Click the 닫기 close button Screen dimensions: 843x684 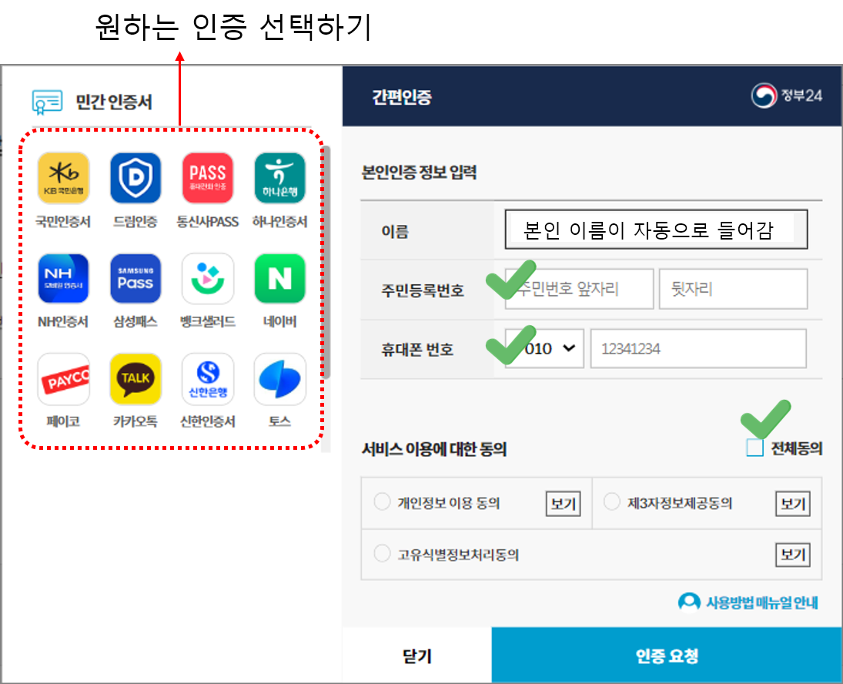point(418,655)
